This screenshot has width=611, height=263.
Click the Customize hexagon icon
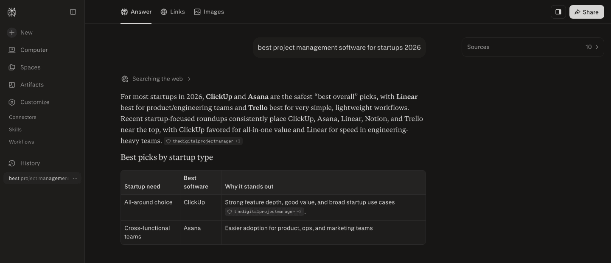click(x=12, y=102)
